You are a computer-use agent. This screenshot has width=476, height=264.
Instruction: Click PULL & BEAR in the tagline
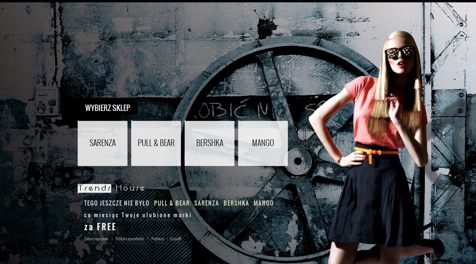click(172, 203)
